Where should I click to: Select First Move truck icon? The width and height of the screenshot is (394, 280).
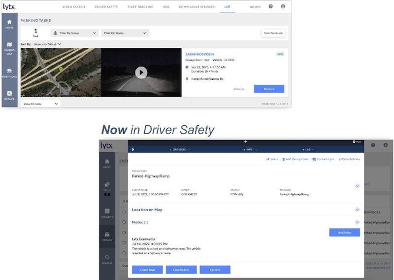click(9, 72)
